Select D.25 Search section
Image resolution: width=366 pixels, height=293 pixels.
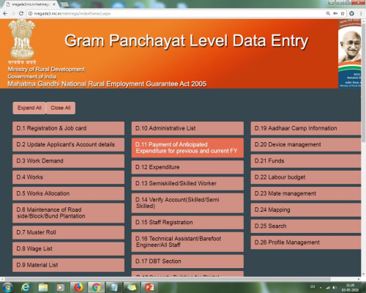(306, 226)
